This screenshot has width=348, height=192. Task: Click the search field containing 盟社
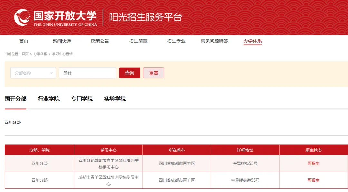[87, 73]
